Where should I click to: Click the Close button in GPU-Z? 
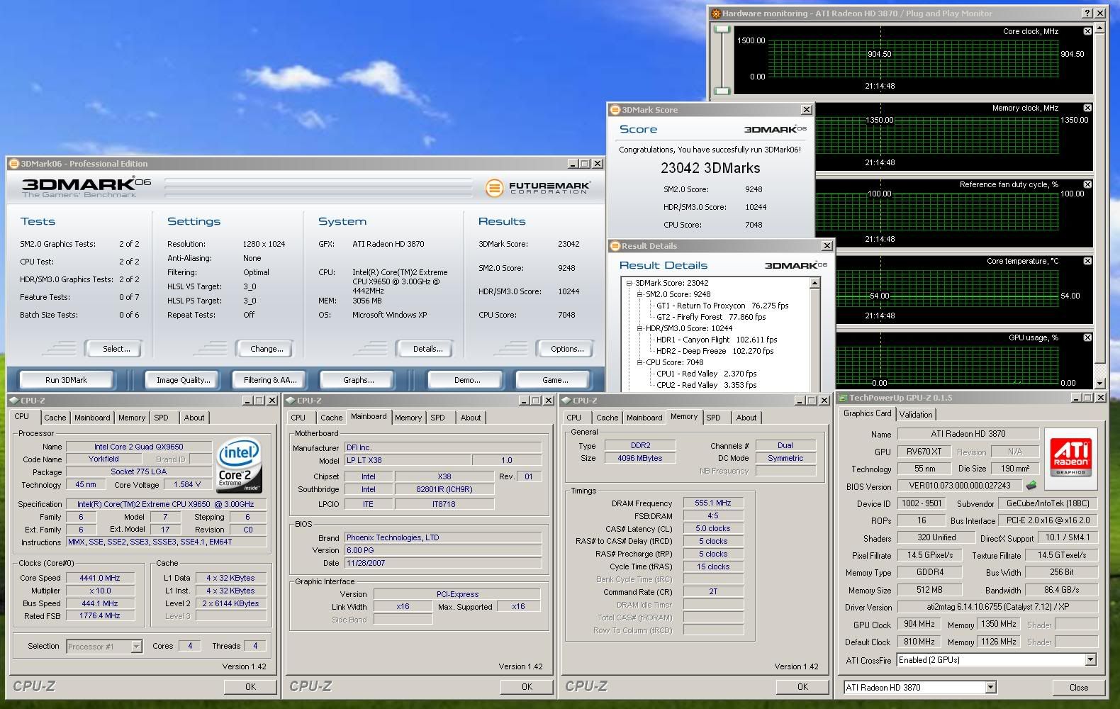point(1079,687)
